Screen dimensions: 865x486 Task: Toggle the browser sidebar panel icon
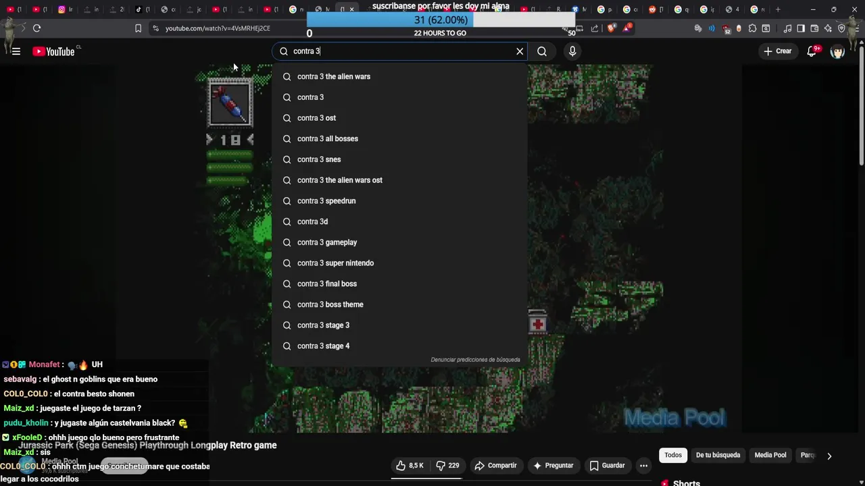[801, 28]
